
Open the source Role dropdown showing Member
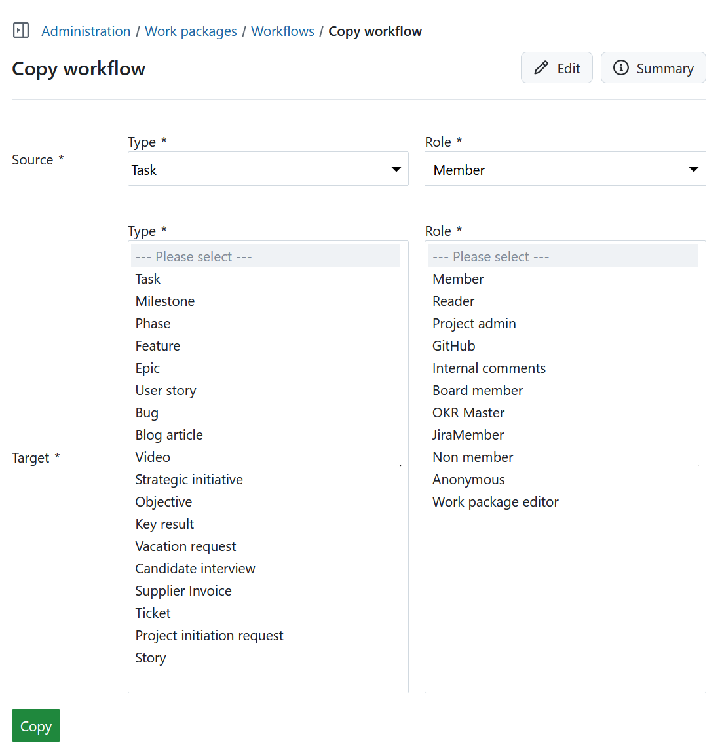click(565, 169)
